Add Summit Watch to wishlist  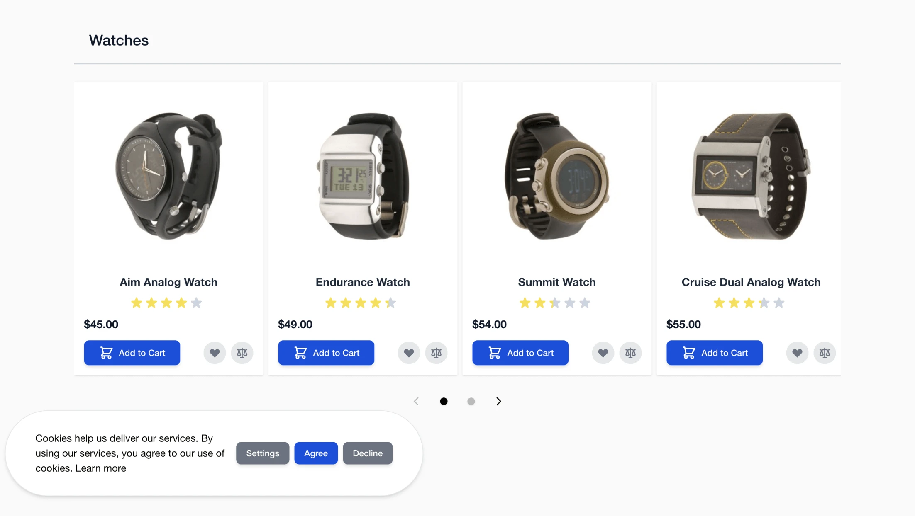(603, 353)
